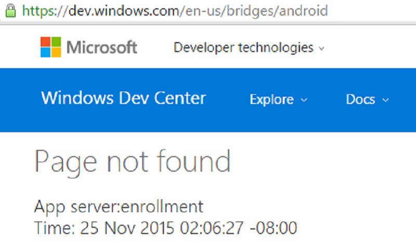Viewport: 416px width, 245px height.
Task: Expand the chevron next to Docs
Action: pyautogui.click(x=385, y=100)
